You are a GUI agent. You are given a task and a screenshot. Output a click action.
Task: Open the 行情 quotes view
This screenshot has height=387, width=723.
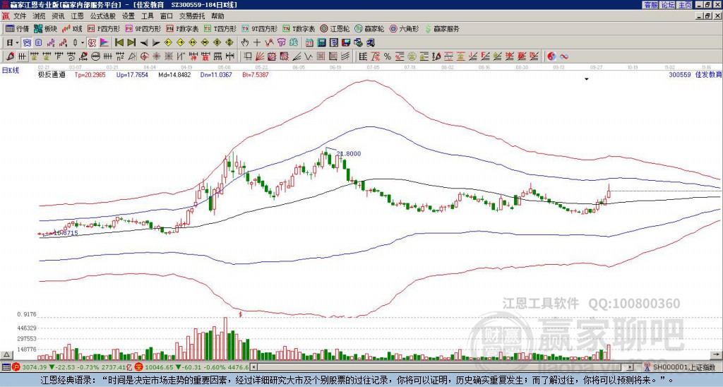point(17,28)
